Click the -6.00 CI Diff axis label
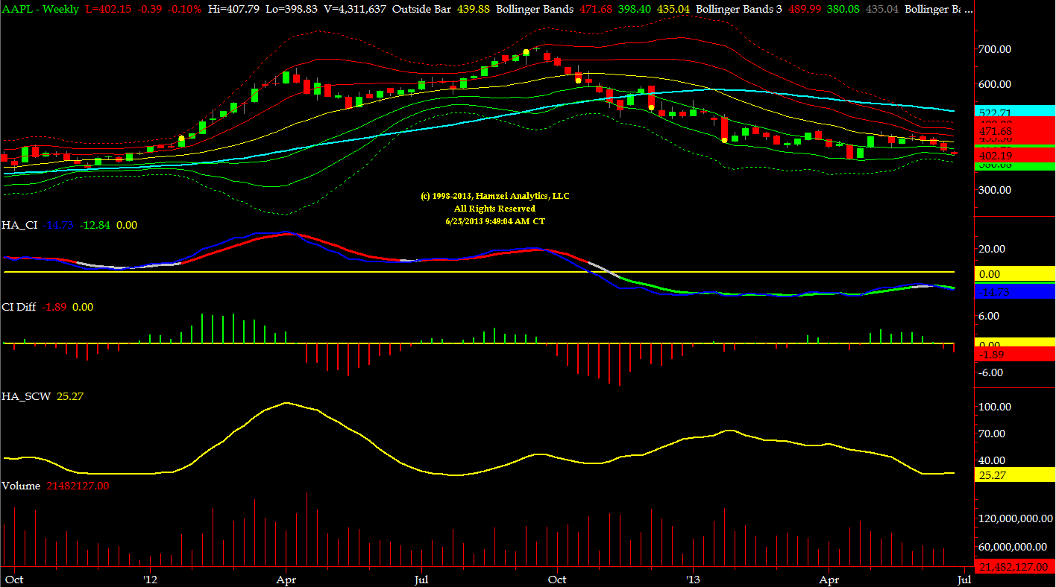 (992, 372)
